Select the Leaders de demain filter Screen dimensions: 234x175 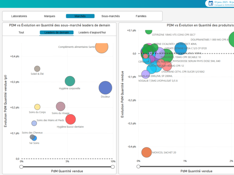(x=57, y=32)
